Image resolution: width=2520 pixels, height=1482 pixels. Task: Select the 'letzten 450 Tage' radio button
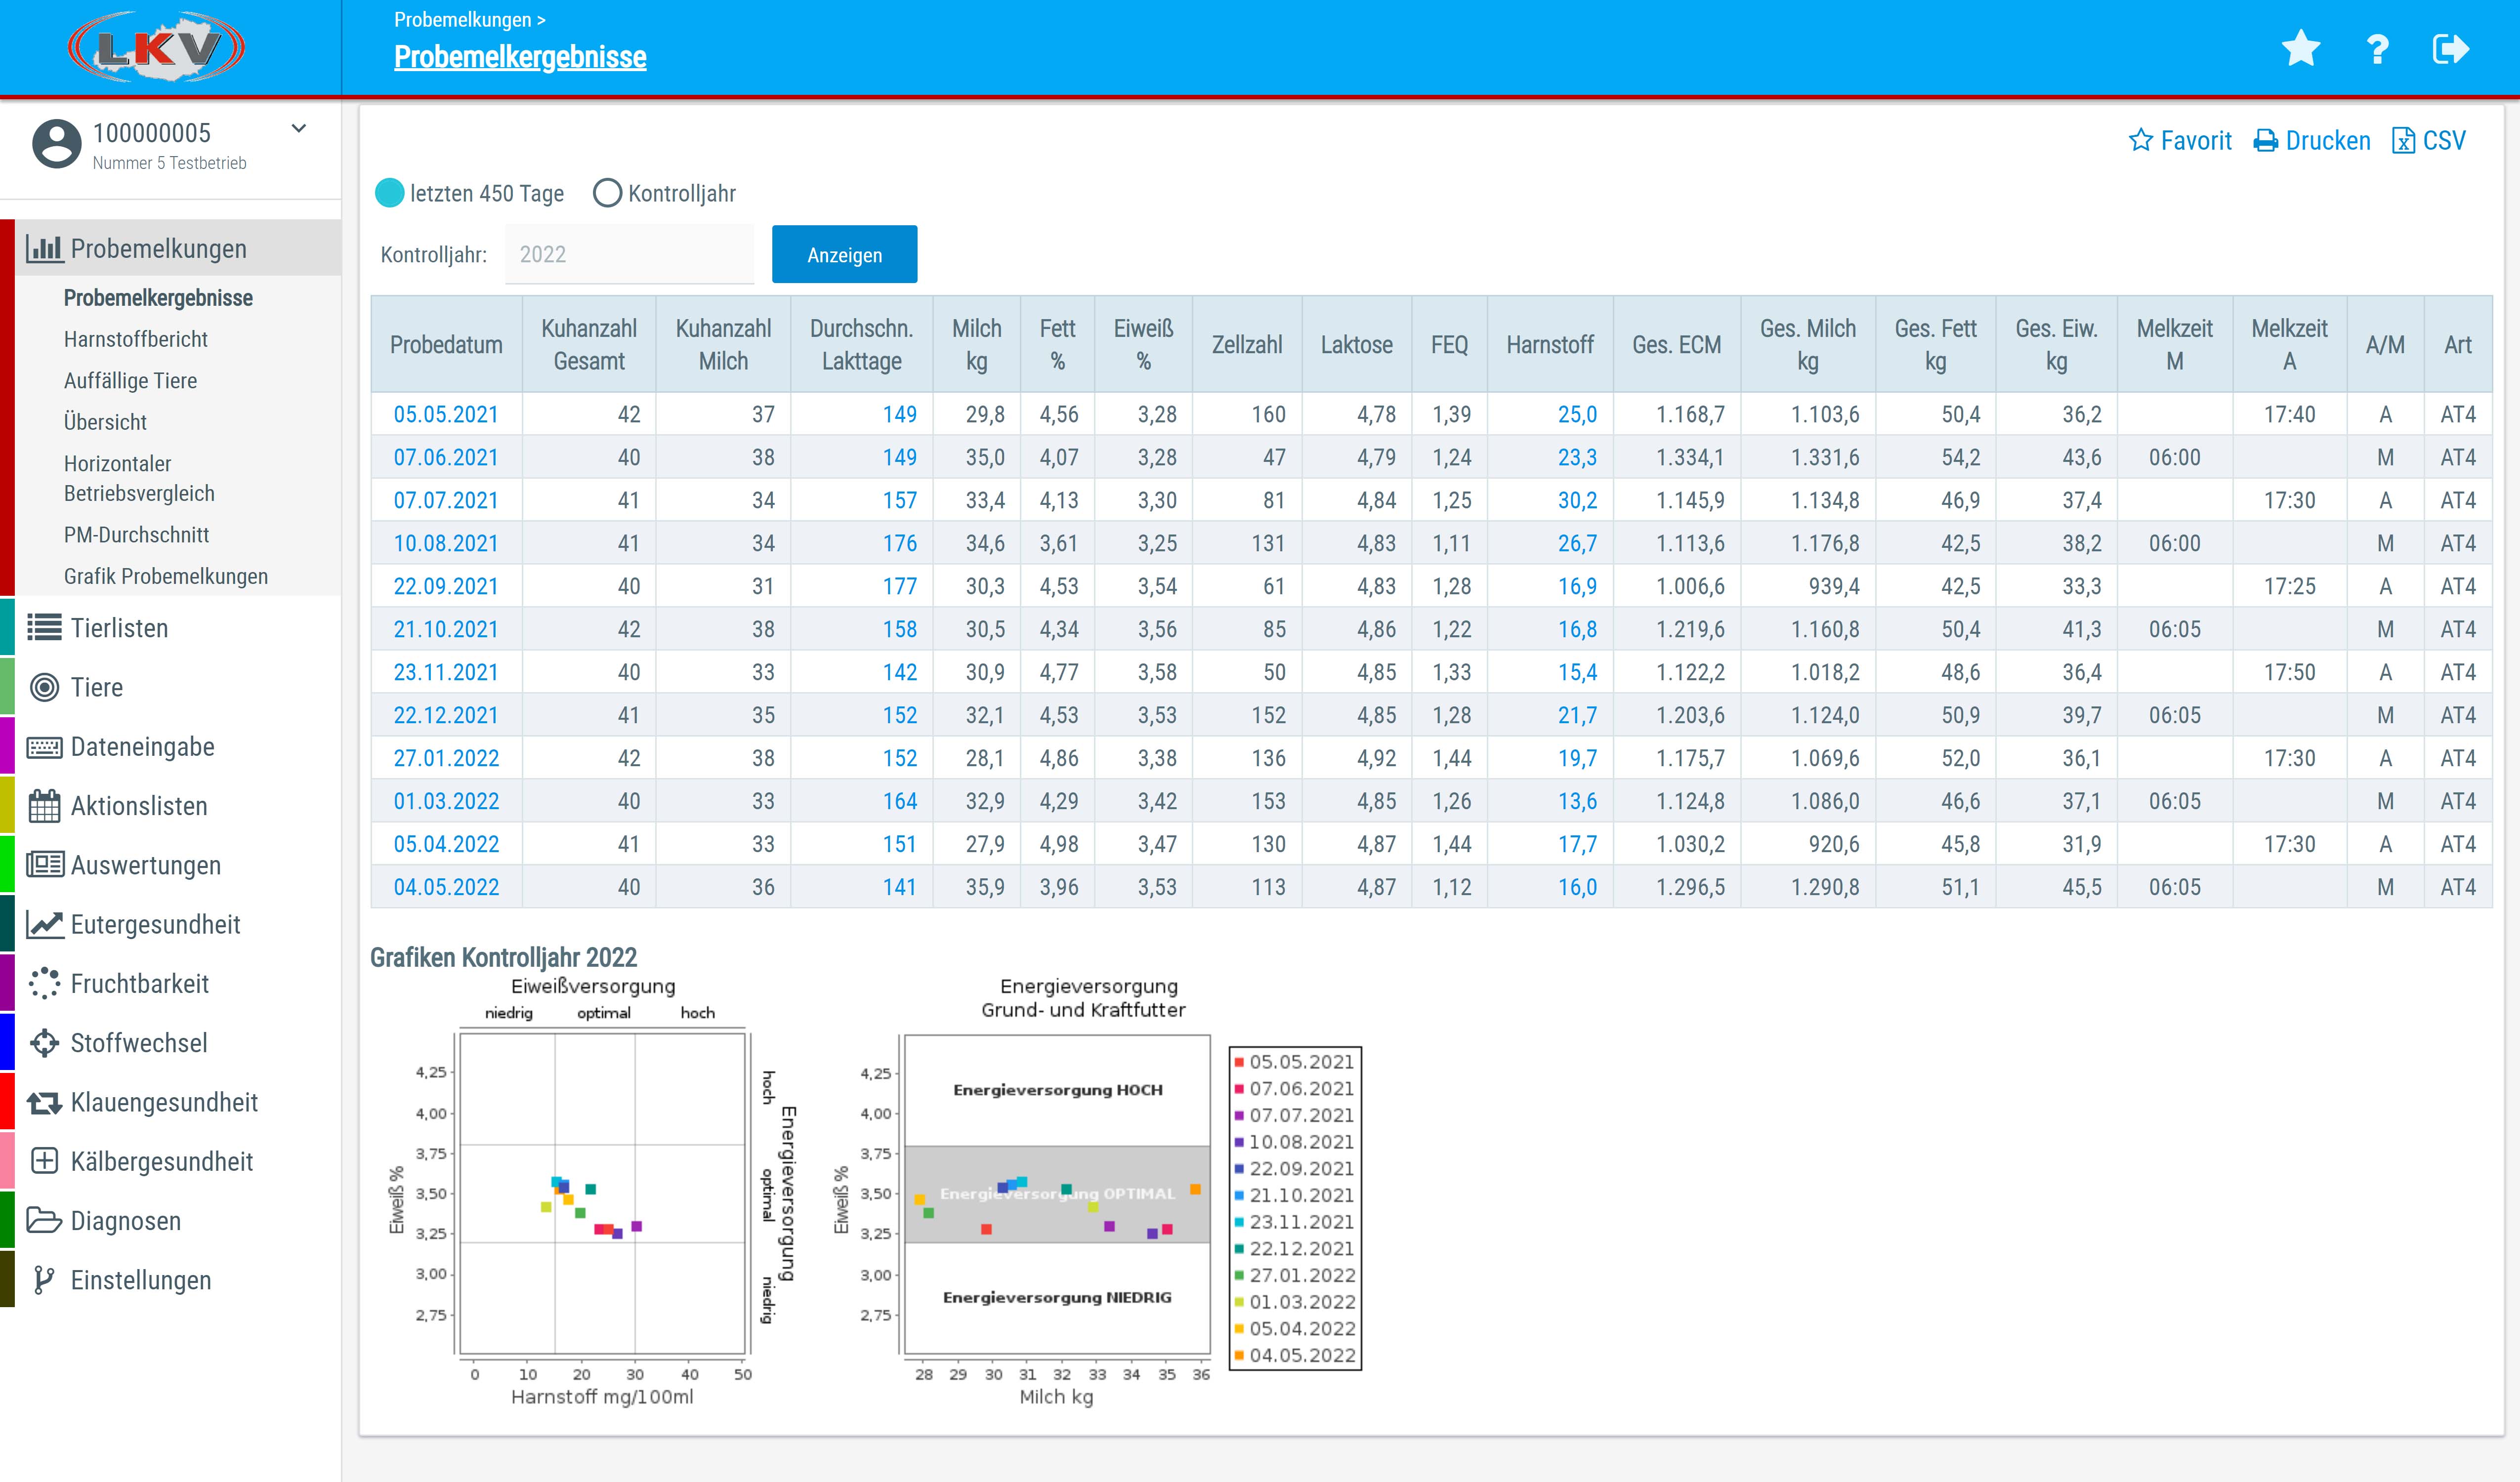389,193
